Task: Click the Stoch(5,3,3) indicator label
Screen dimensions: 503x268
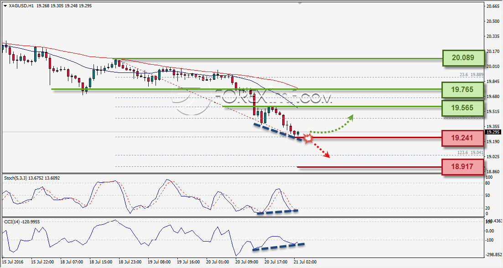Action: click(32, 178)
